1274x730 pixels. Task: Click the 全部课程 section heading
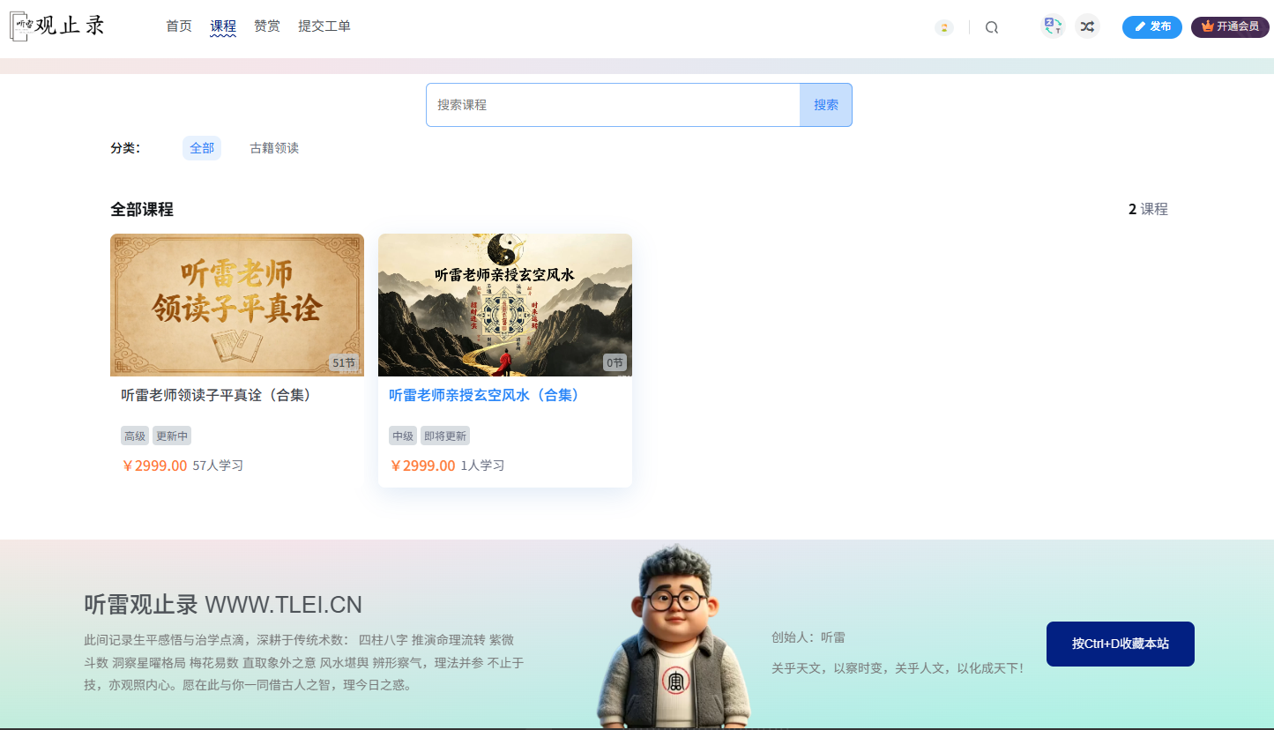(142, 210)
